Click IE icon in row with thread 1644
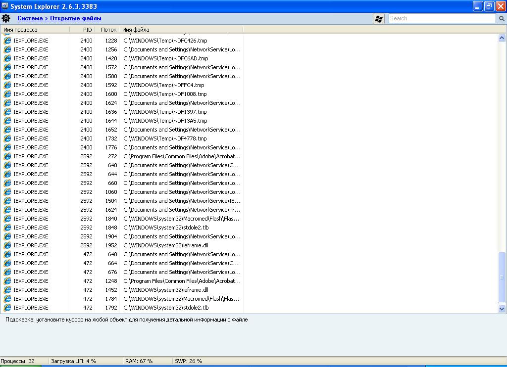 [7, 121]
